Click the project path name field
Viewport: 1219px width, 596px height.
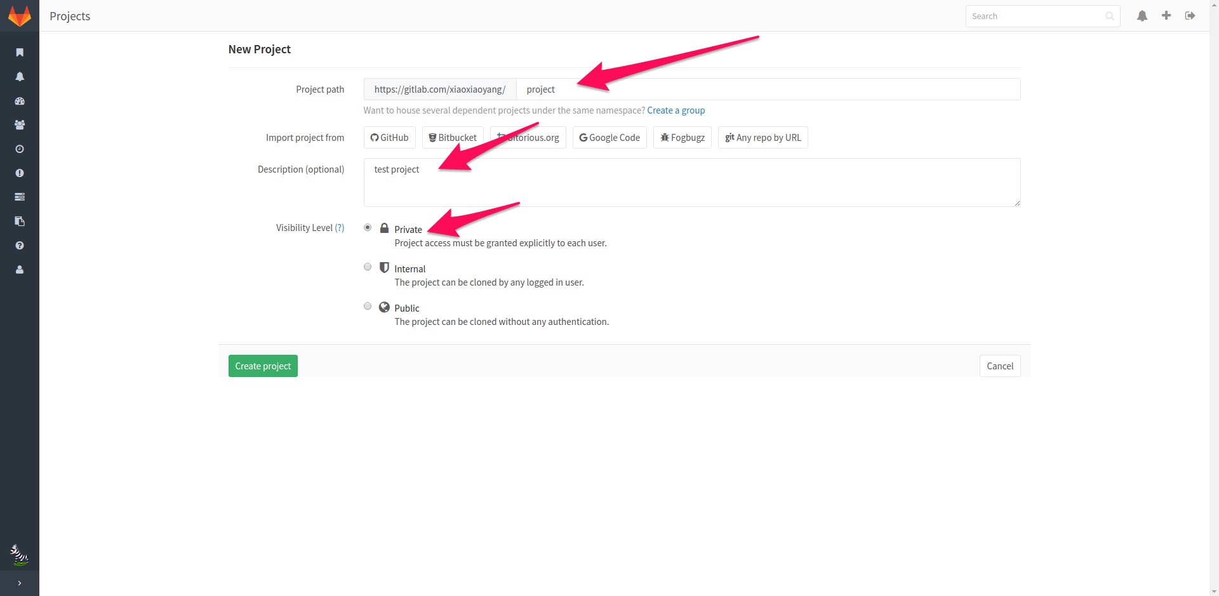(768, 89)
